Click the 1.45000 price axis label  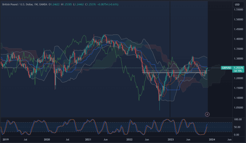tap(239, 29)
